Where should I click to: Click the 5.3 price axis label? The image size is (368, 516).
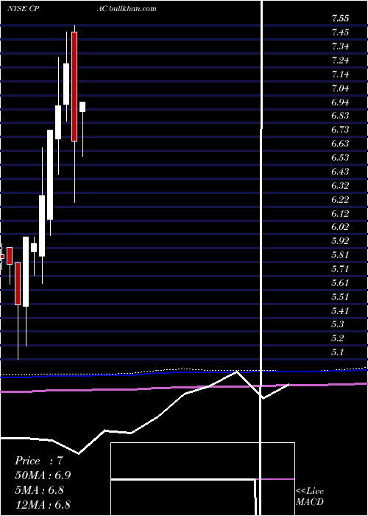338,324
